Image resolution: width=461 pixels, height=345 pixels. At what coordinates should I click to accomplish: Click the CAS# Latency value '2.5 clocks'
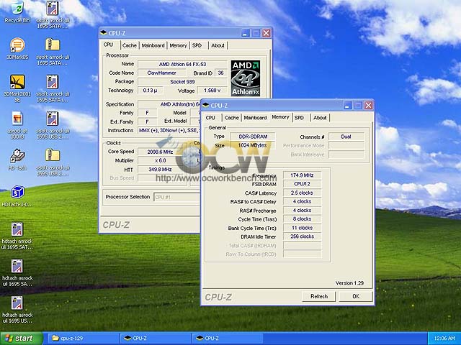pyautogui.click(x=303, y=193)
